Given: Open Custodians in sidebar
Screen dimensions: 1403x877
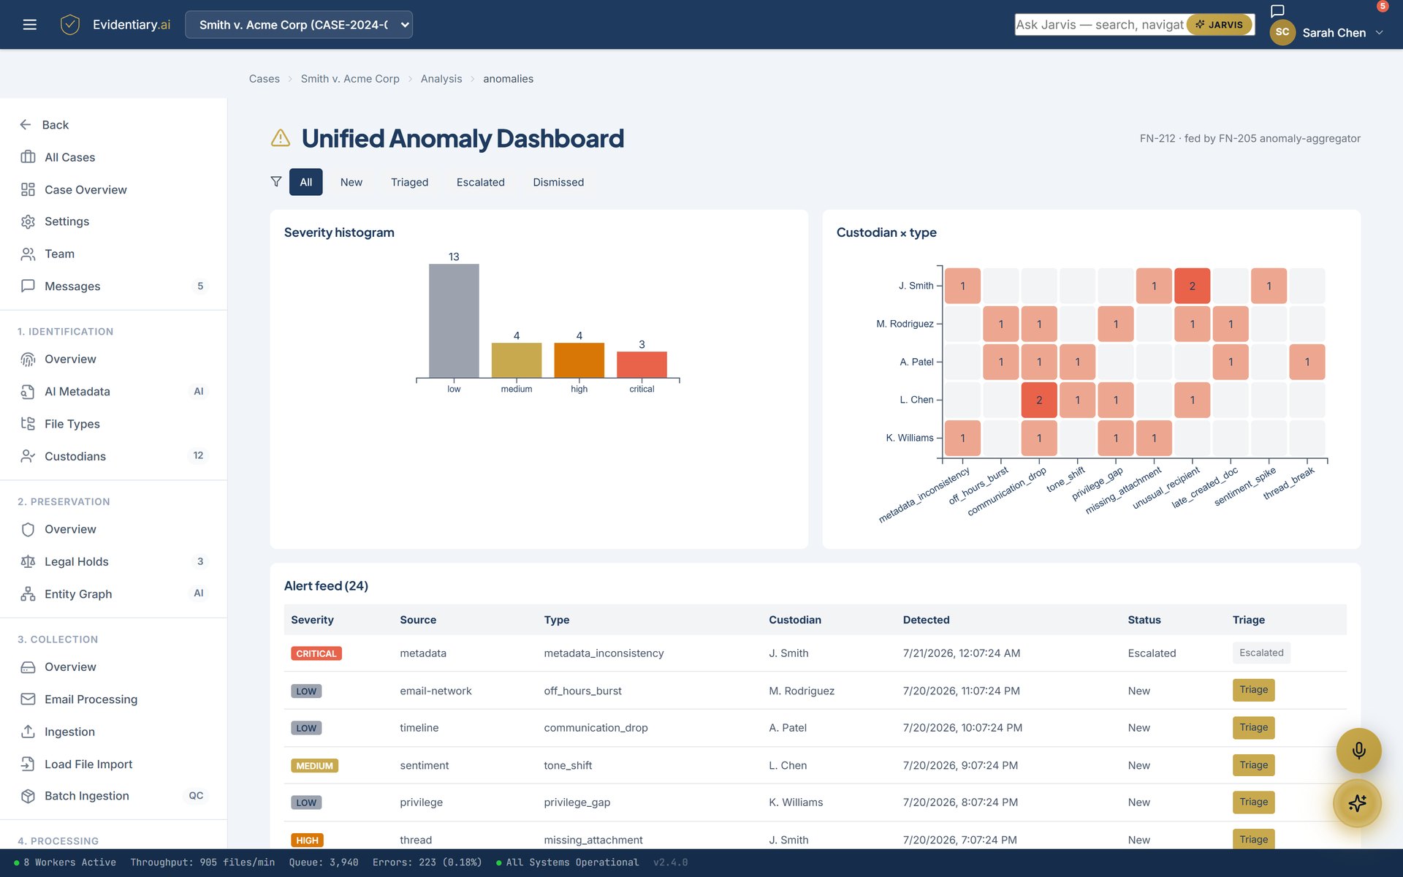Looking at the screenshot, I should 113,456.
